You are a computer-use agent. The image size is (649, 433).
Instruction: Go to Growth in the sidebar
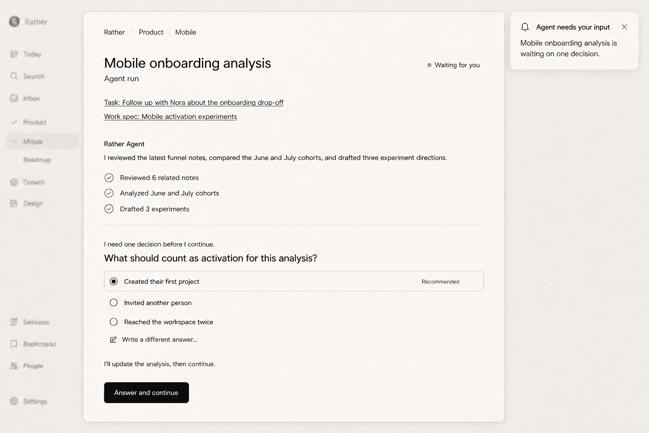coord(34,182)
